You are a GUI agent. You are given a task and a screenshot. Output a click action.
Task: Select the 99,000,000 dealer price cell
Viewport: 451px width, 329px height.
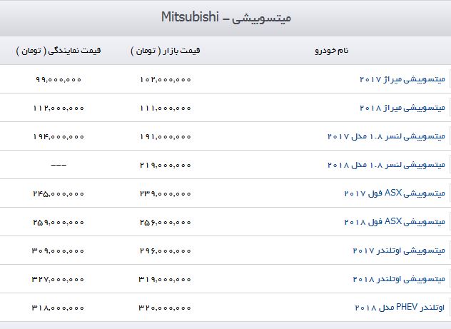tap(59, 79)
